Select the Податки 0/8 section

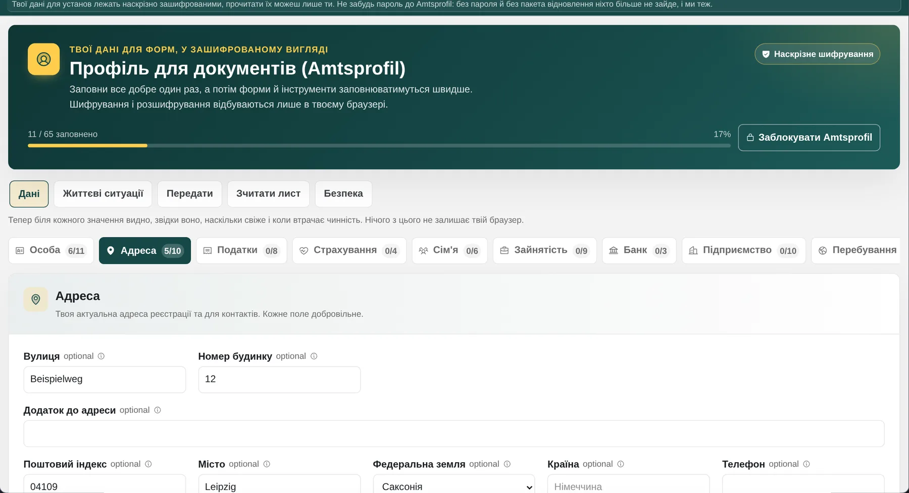click(241, 251)
